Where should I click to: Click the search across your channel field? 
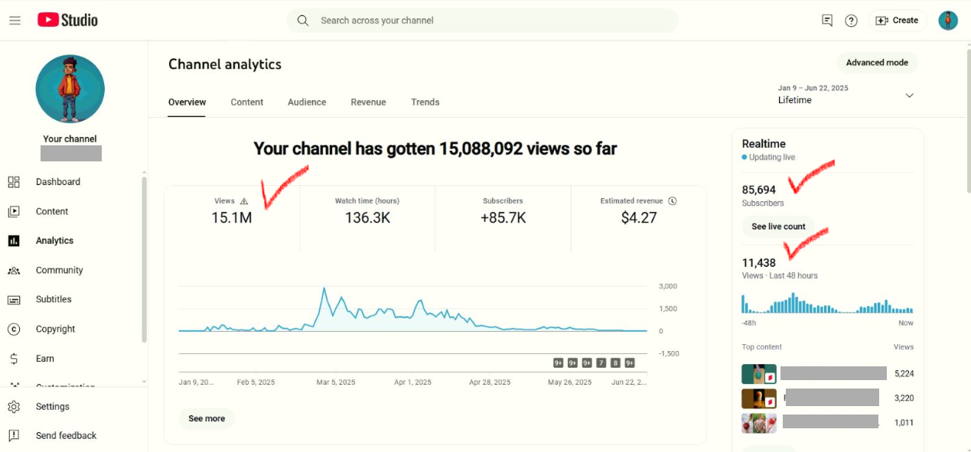490,21
